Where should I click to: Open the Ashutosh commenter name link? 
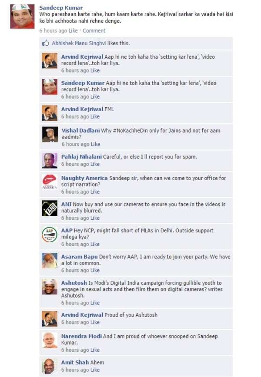74,283
